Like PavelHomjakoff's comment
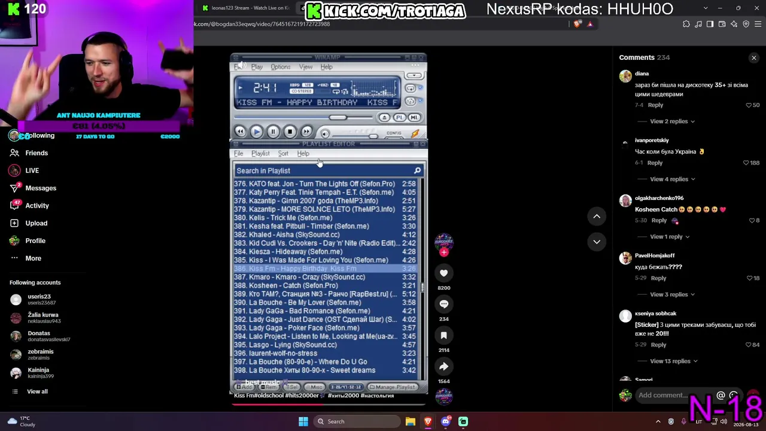Viewport: 766px width, 431px height. coord(749,278)
